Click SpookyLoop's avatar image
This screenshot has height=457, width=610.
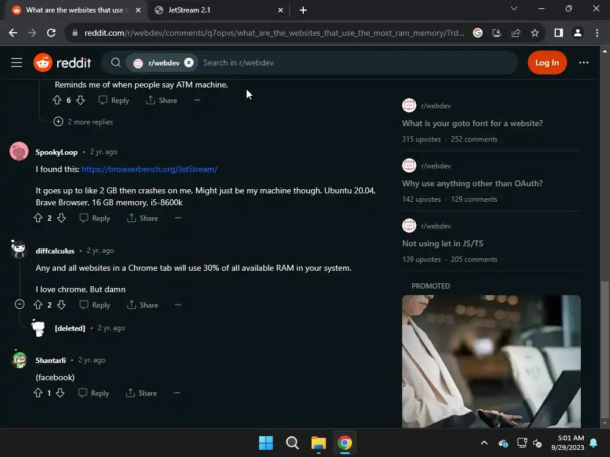click(19, 151)
